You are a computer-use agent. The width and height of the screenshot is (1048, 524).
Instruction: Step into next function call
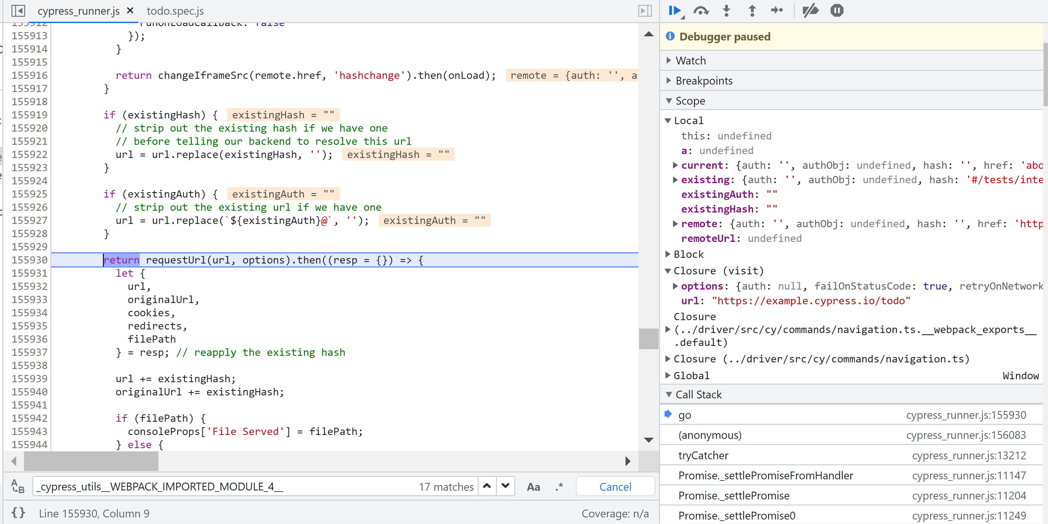[726, 10]
